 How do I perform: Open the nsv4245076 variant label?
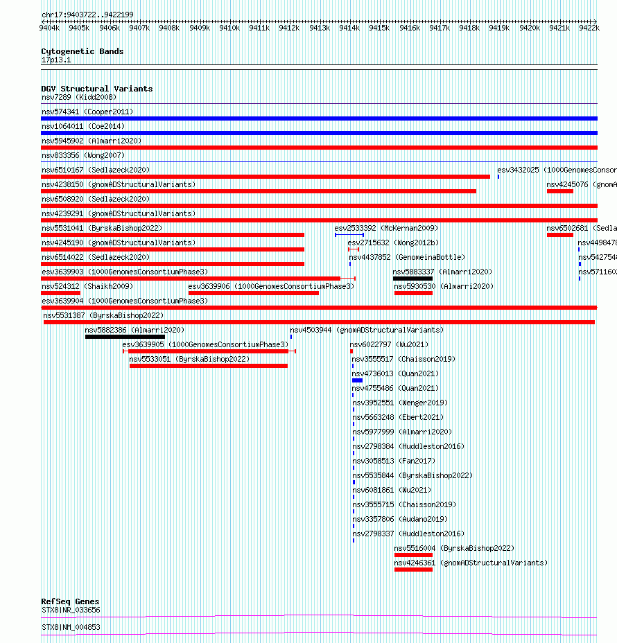coord(582,184)
